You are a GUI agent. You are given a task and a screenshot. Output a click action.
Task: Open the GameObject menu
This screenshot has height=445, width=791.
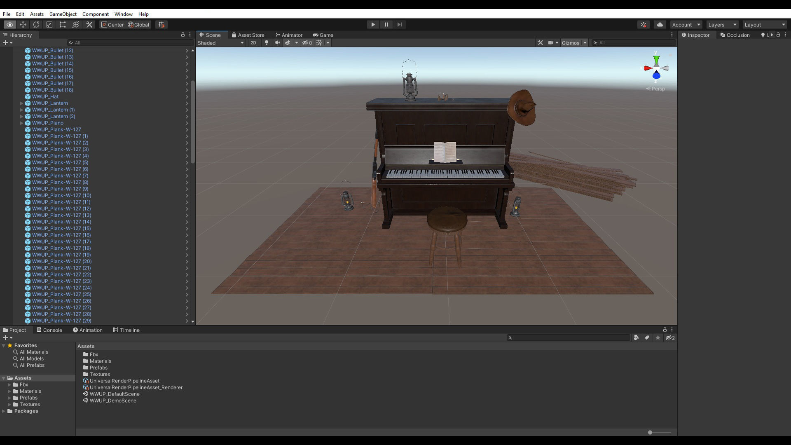pos(62,14)
